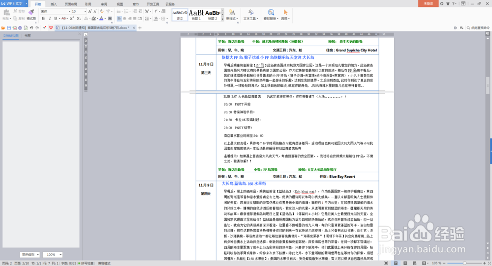Switch to the 插入 ribbon tab
Screen dimensions: 492x266
tap(54, 4)
